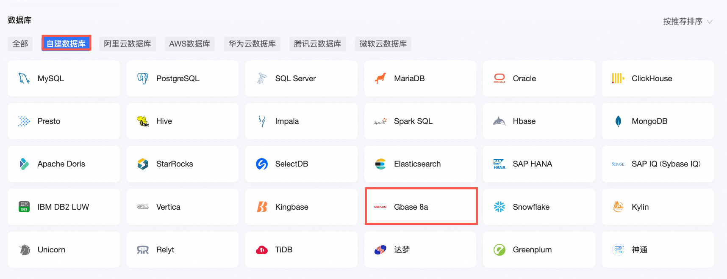Switch to the 阿里云数据库 tab
The image size is (727, 279).
click(128, 44)
